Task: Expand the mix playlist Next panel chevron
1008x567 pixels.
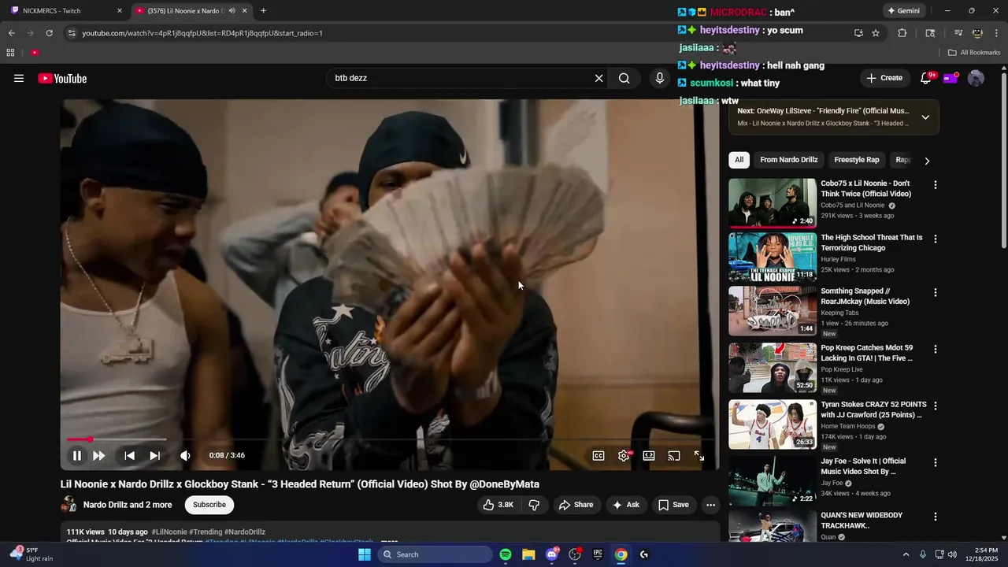Action: point(925,117)
